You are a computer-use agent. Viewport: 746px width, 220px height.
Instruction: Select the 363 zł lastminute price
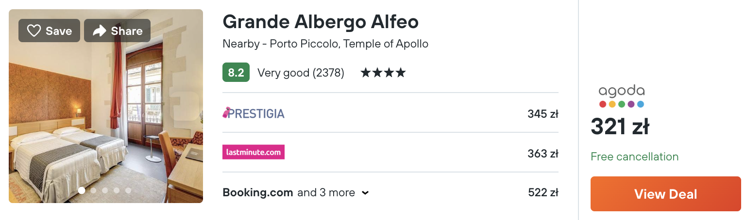tap(543, 154)
